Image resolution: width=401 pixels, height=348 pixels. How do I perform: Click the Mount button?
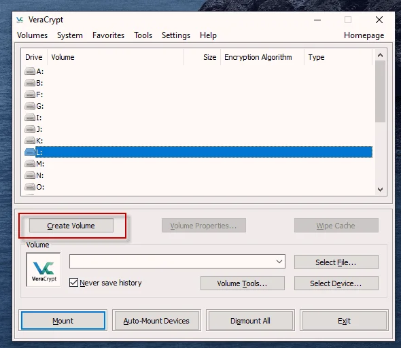click(63, 321)
